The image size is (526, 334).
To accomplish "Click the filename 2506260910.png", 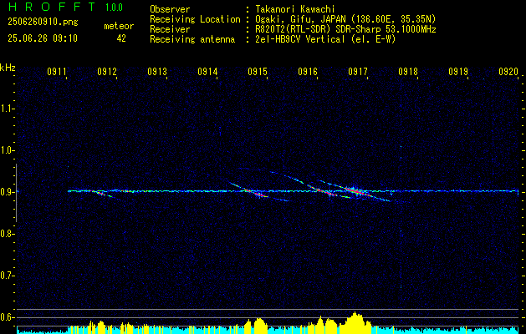I will 43,23.
